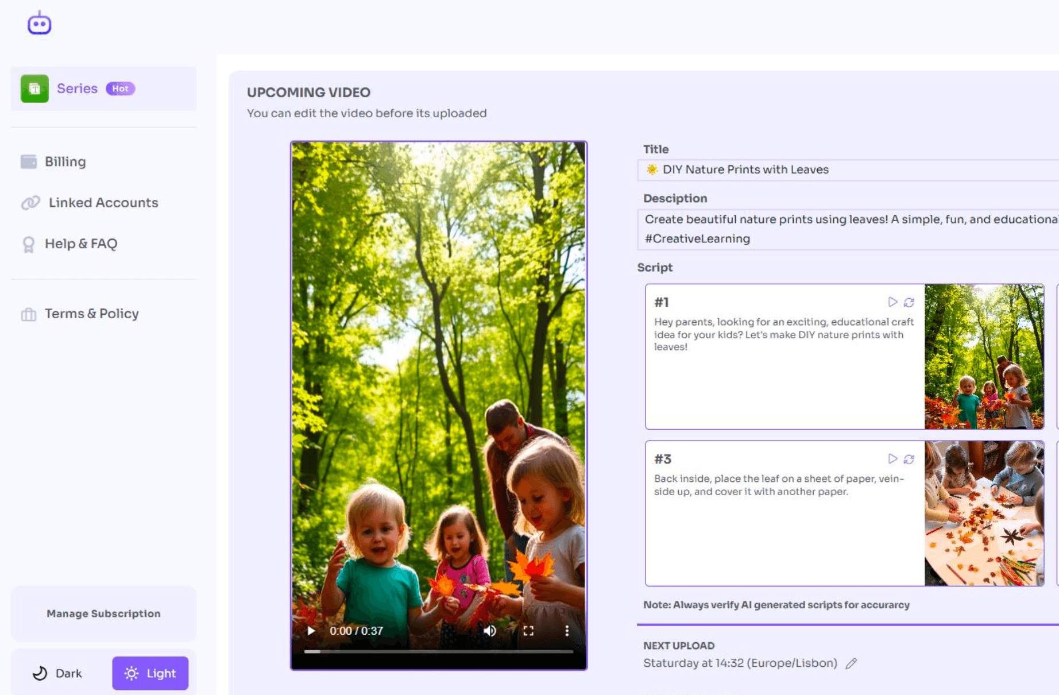Screen dimensions: 1059x695
Task: Click the Manage Subscription button
Action: (103, 613)
